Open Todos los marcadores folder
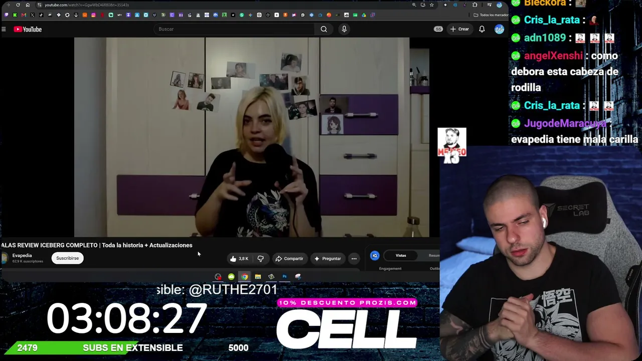Viewport: 642px width, 361px height. (492, 15)
